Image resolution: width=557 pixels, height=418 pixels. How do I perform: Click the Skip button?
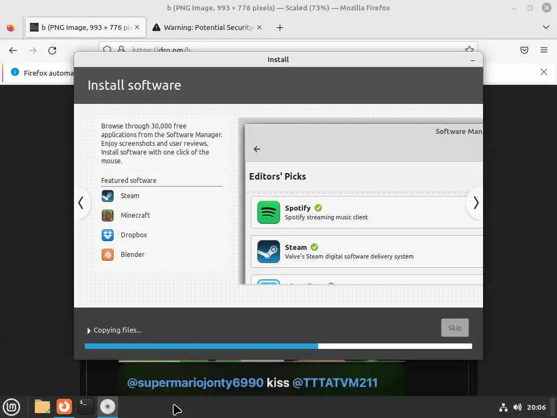pyautogui.click(x=455, y=328)
